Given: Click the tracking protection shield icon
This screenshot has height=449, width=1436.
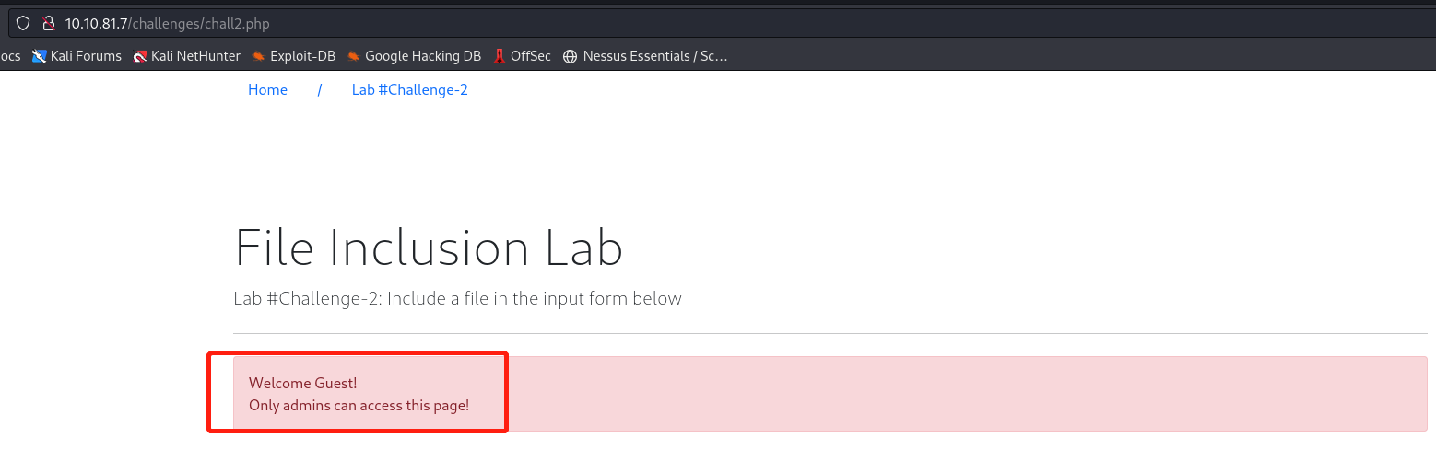Looking at the screenshot, I should click(x=24, y=23).
